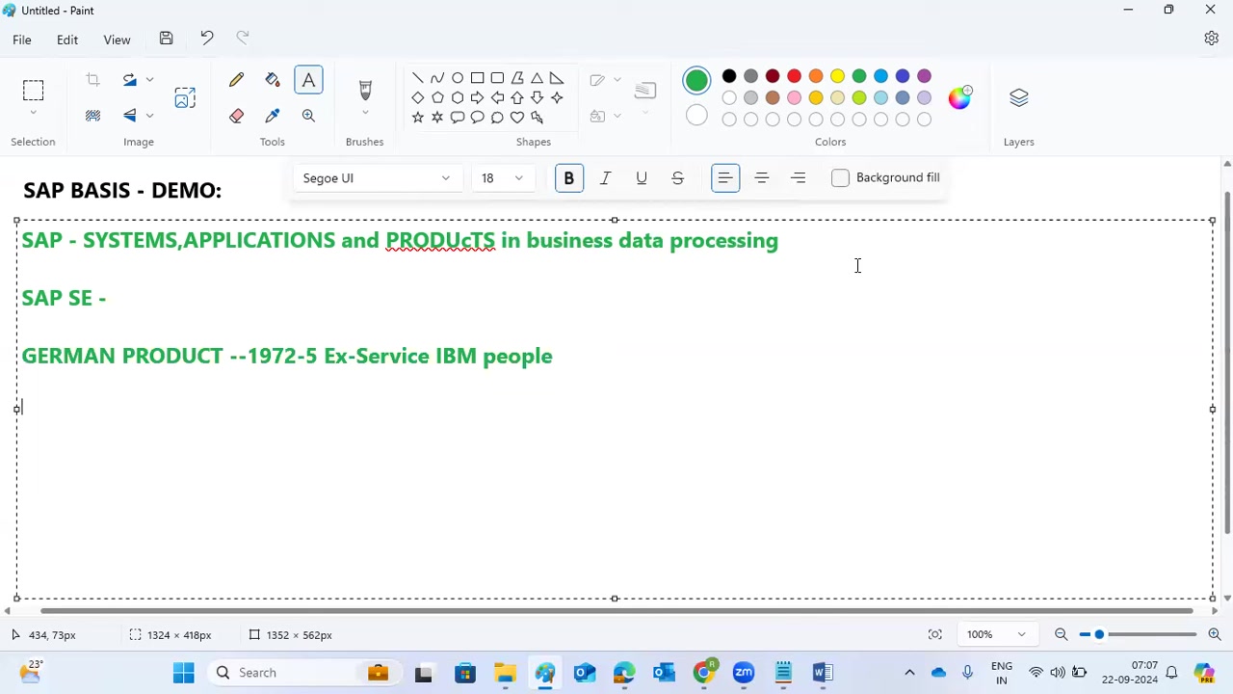Choose the Oval shape
The width and height of the screenshot is (1233, 694).
point(458,77)
